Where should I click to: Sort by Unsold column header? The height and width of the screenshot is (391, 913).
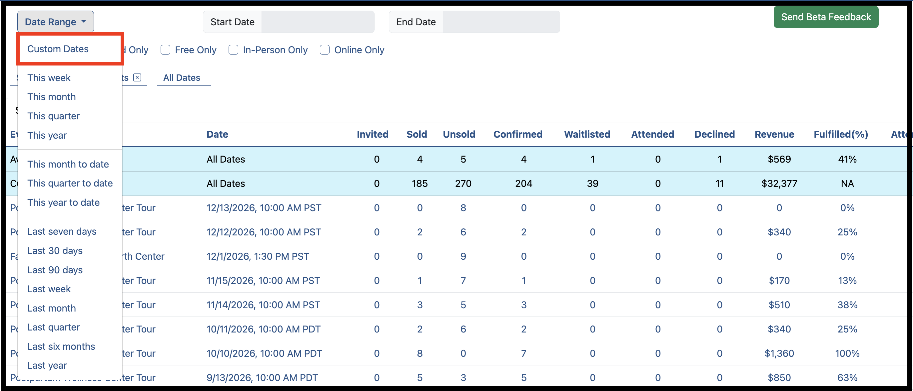(459, 134)
